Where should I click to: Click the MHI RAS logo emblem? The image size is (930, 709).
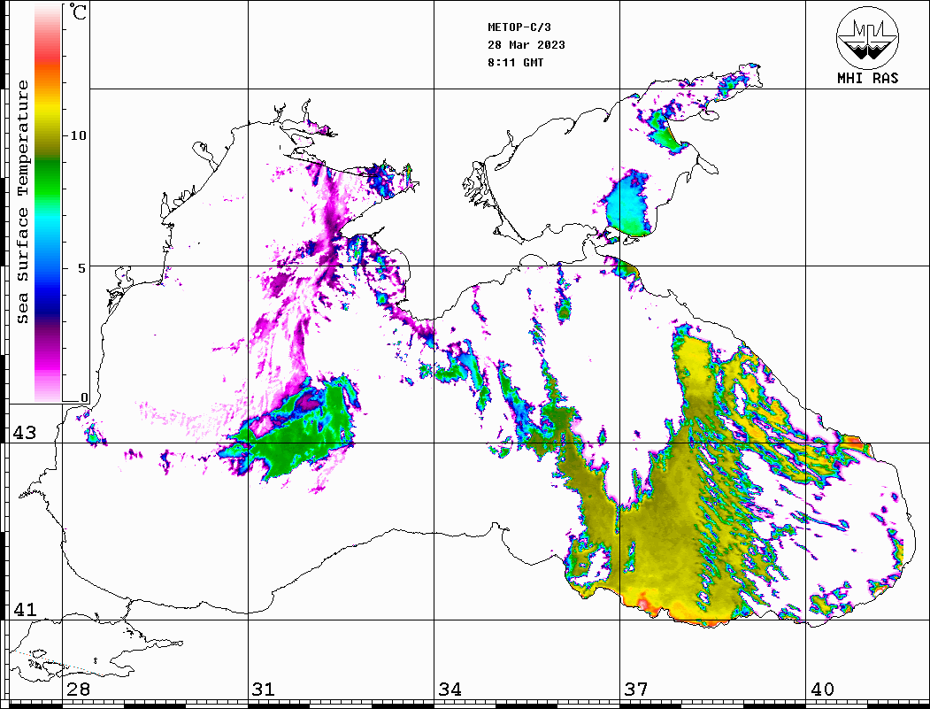867,37
